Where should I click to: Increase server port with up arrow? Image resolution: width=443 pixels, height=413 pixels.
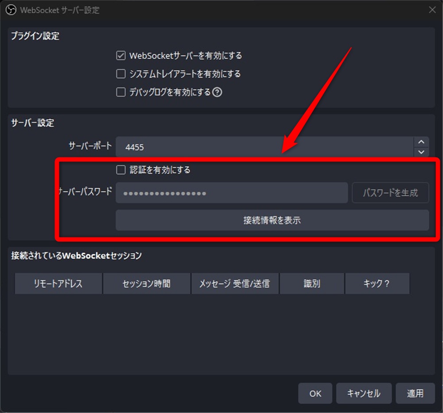421,142
